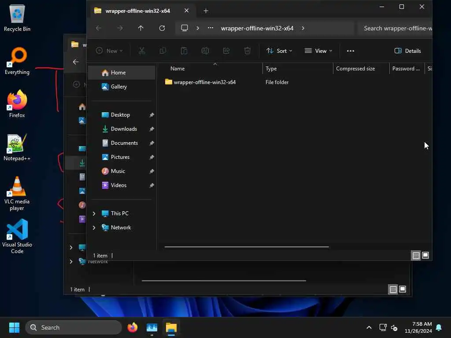This screenshot has width=451, height=338.
Task: Open Firefox desktop shortcut
Action: pyautogui.click(x=17, y=104)
